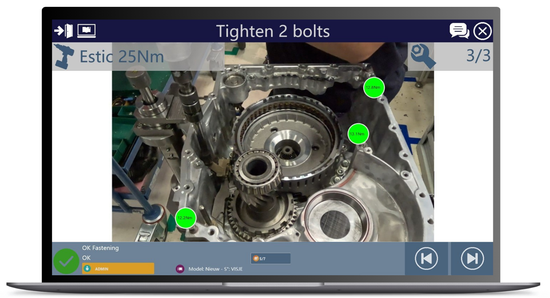Select the 12.2Nm green bolt marker
The height and width of the screenshot is (298, 550).
[x=185, y=218]
